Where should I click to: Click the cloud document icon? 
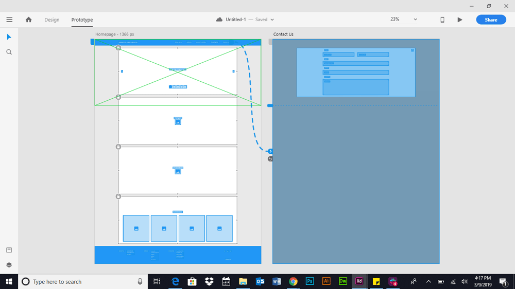point(219,20)
